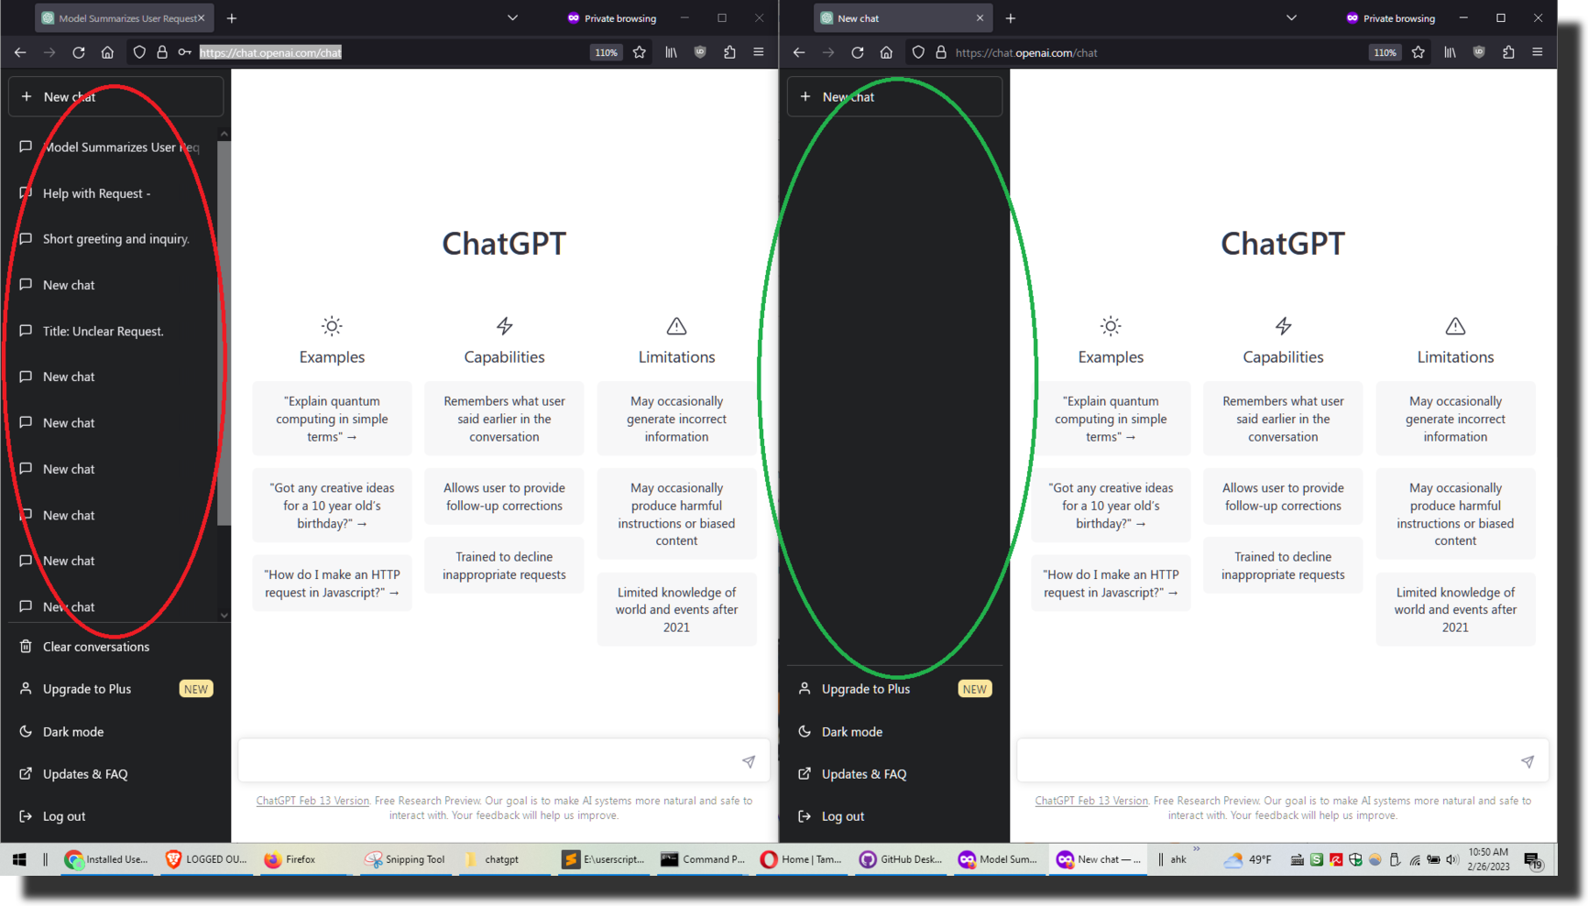Click ChatGPT Feb 13 Version link in right window
The image size is (1588, 906).
1091,801
